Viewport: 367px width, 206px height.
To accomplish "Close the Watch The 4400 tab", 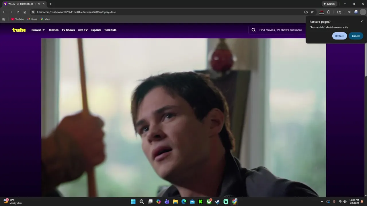I will coord(44,4).
